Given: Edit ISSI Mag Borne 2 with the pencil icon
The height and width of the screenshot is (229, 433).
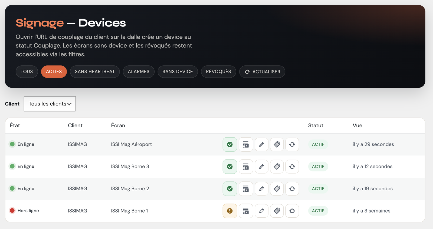Looking at the screenshot, I should pyautogui.click(x=261, y=189).
